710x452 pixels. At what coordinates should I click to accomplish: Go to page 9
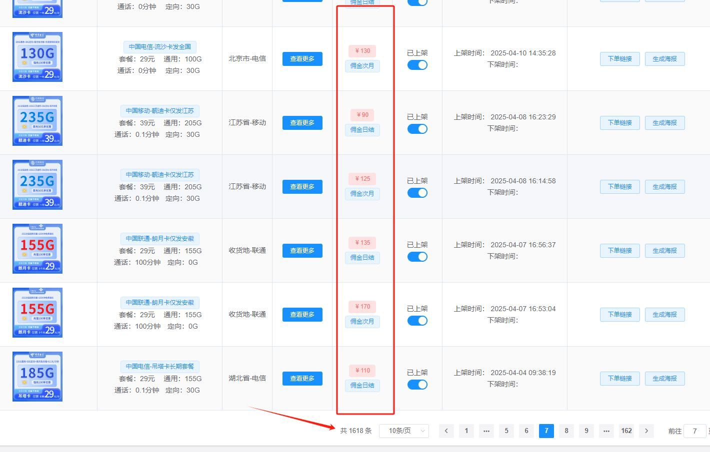click(586, 431)
